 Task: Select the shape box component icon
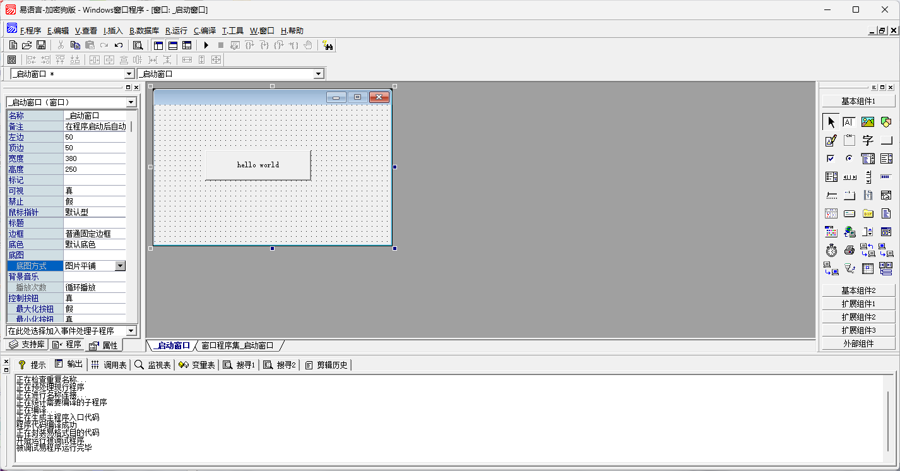click(886, 122)
